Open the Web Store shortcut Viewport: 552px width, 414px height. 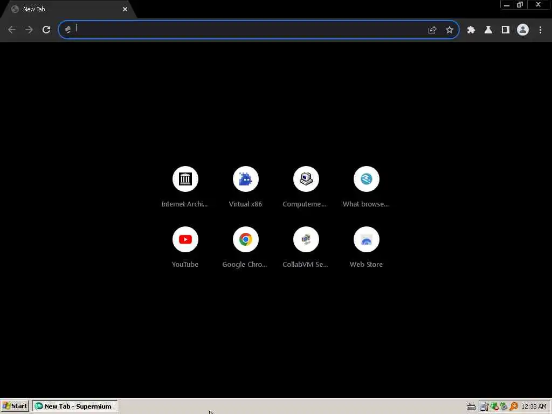(367, 248)
